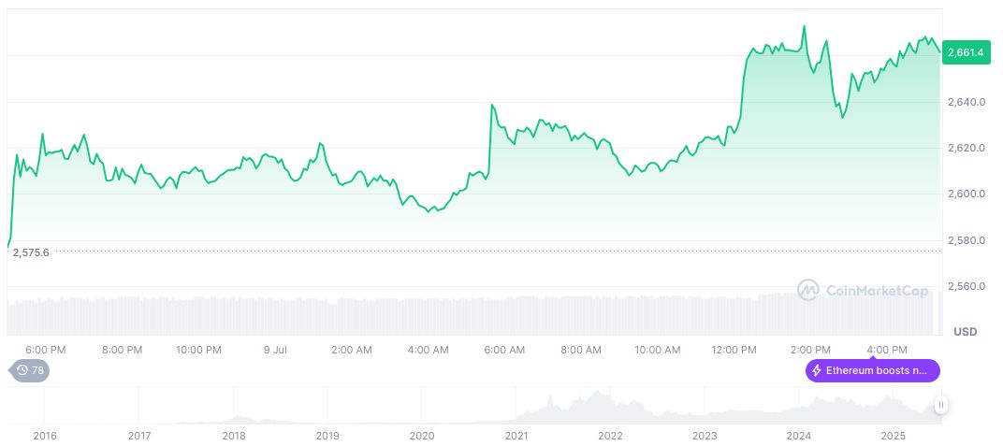Select 2018 on the navigator timeline
This screenshot has width=1003, height=446.
pos(234,436)
